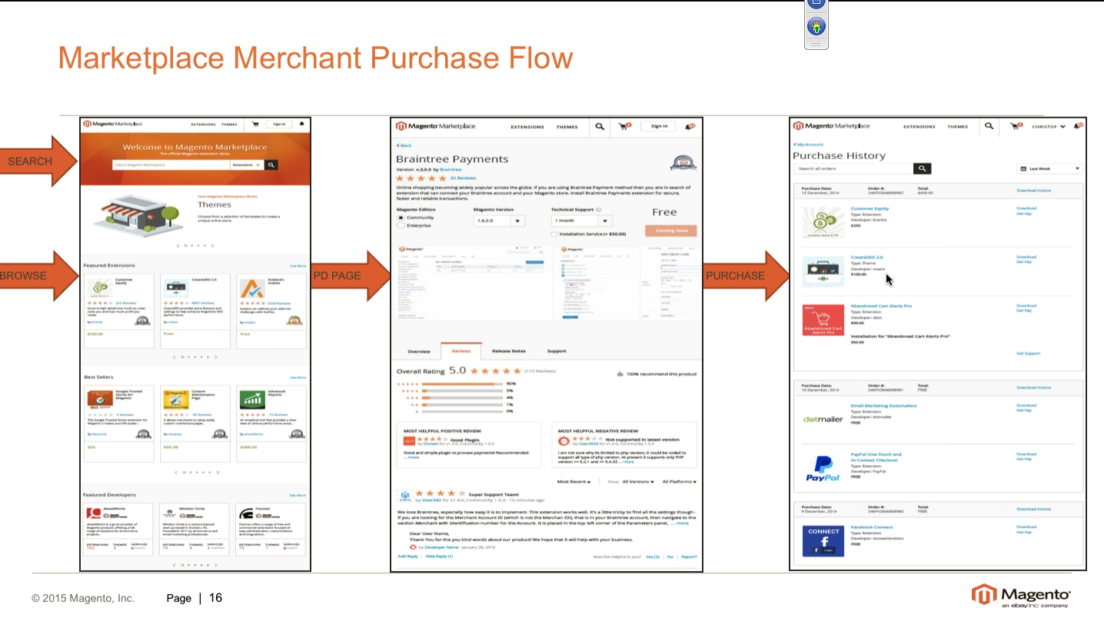Select the Community edition radio button
This screenshot has height=621, width=1104.
(x=401, y=218)
